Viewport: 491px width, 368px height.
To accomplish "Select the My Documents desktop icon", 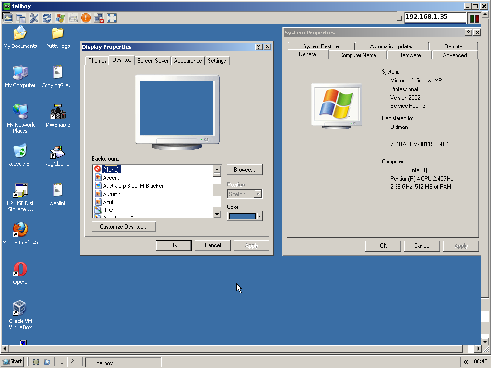I will 20,37.
